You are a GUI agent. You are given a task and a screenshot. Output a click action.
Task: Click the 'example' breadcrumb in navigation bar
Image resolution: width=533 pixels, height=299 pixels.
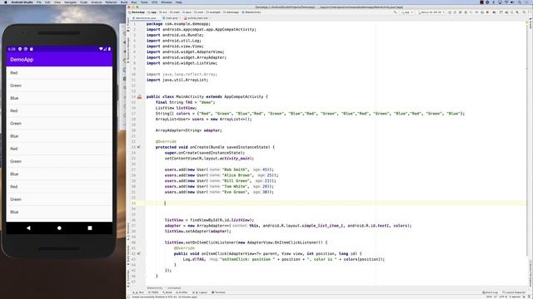point(213,12)
